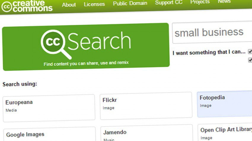The image size is (252, 141).
Task: Open the Support CC link
Action: [x=169, y=2]
